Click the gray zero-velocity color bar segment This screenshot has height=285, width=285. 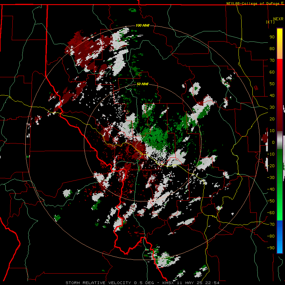point(280,141)
